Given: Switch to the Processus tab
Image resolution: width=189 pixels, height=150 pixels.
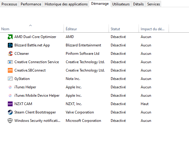Looking at the screenshot, I should (9, 4).
